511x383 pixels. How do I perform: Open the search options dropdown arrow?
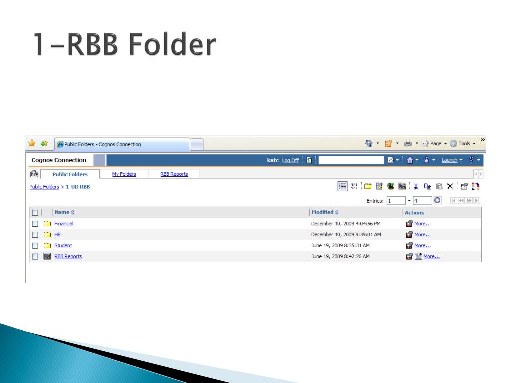click(397, 160)
